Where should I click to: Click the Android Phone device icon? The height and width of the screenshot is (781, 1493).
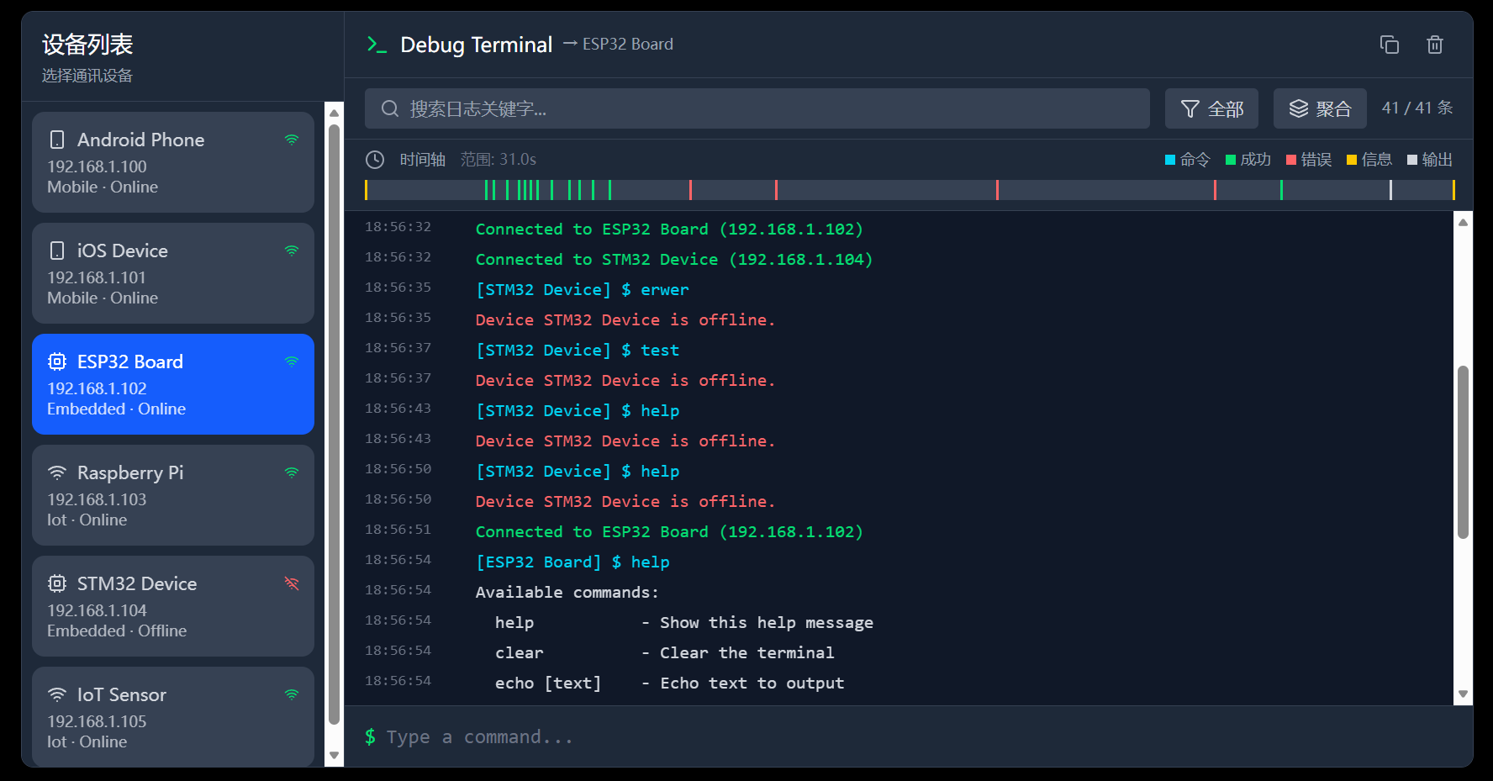[x=57, y=140]
